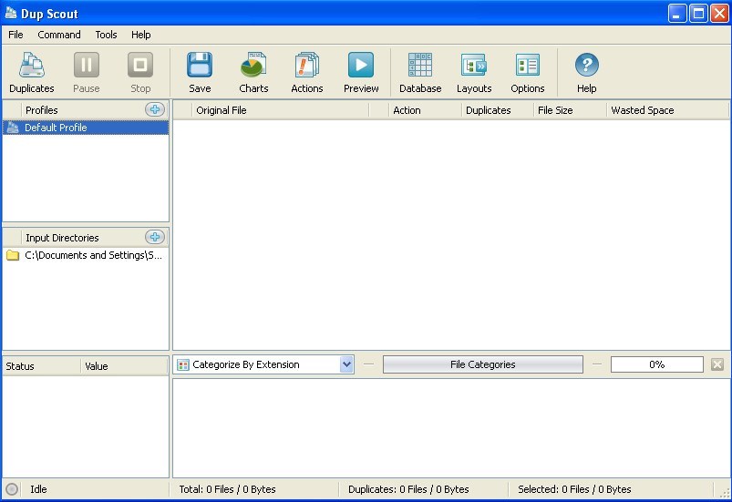Open the Database toolbar icon
The height and width of the screenshot is (502, 732).
420,66
